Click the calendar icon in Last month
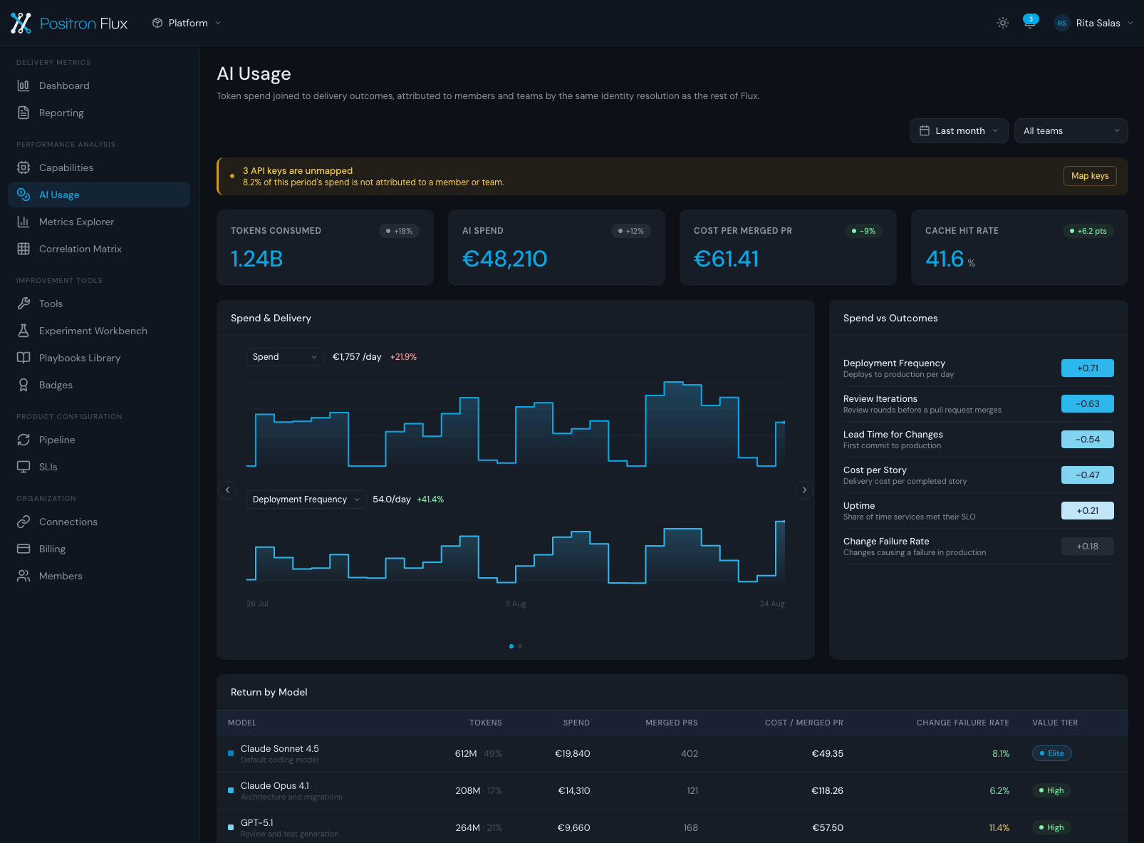The image size is (1144, 843). 925,130
